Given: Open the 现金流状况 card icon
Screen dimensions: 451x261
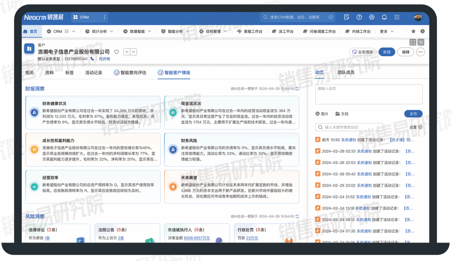Looking at the screenshot, I should coord(173,112).
